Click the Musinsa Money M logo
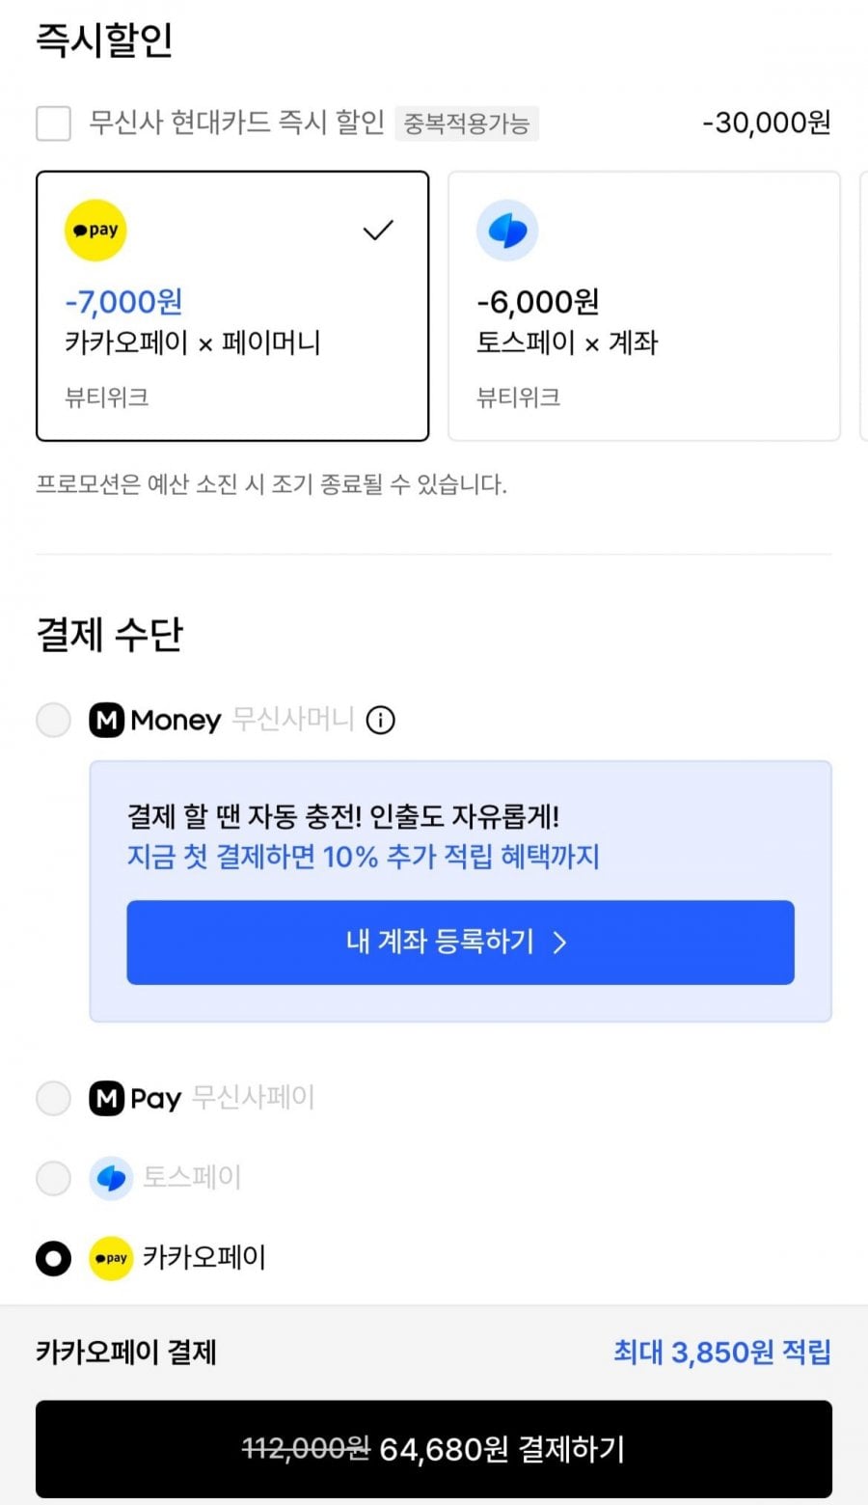The width and height of the screenshot is (868, 1505). (106, 720)
